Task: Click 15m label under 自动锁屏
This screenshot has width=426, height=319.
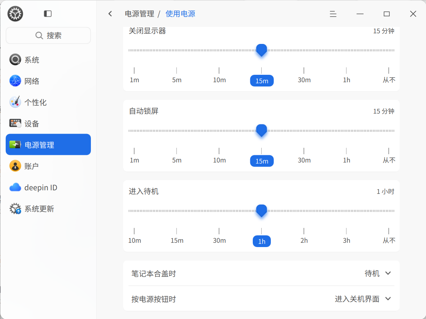Action: point(262,161)
